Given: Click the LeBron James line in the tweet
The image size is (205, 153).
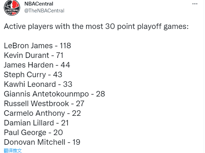Looking at the screenshot, I should click(37, 46).
